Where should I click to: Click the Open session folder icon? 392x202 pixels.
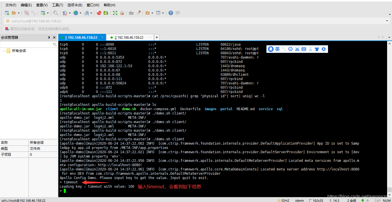pyautogui.click(x=14, y=13)
